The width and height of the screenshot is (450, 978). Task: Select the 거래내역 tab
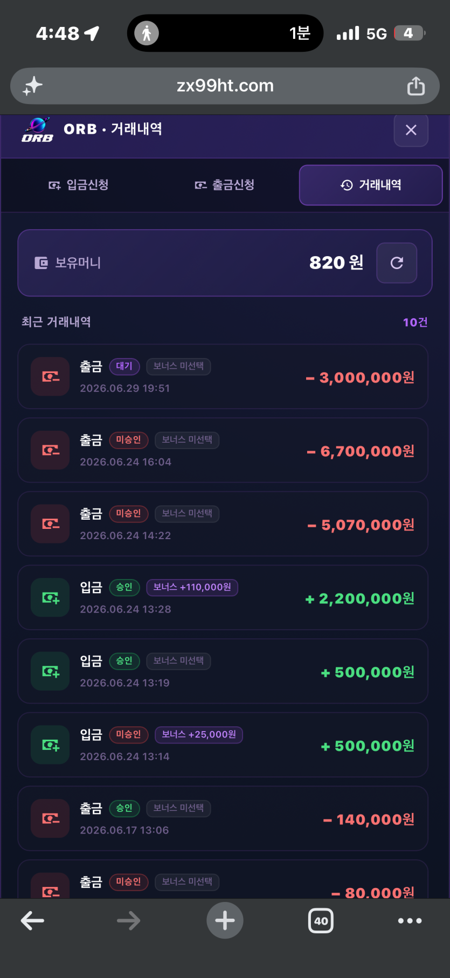371,185
